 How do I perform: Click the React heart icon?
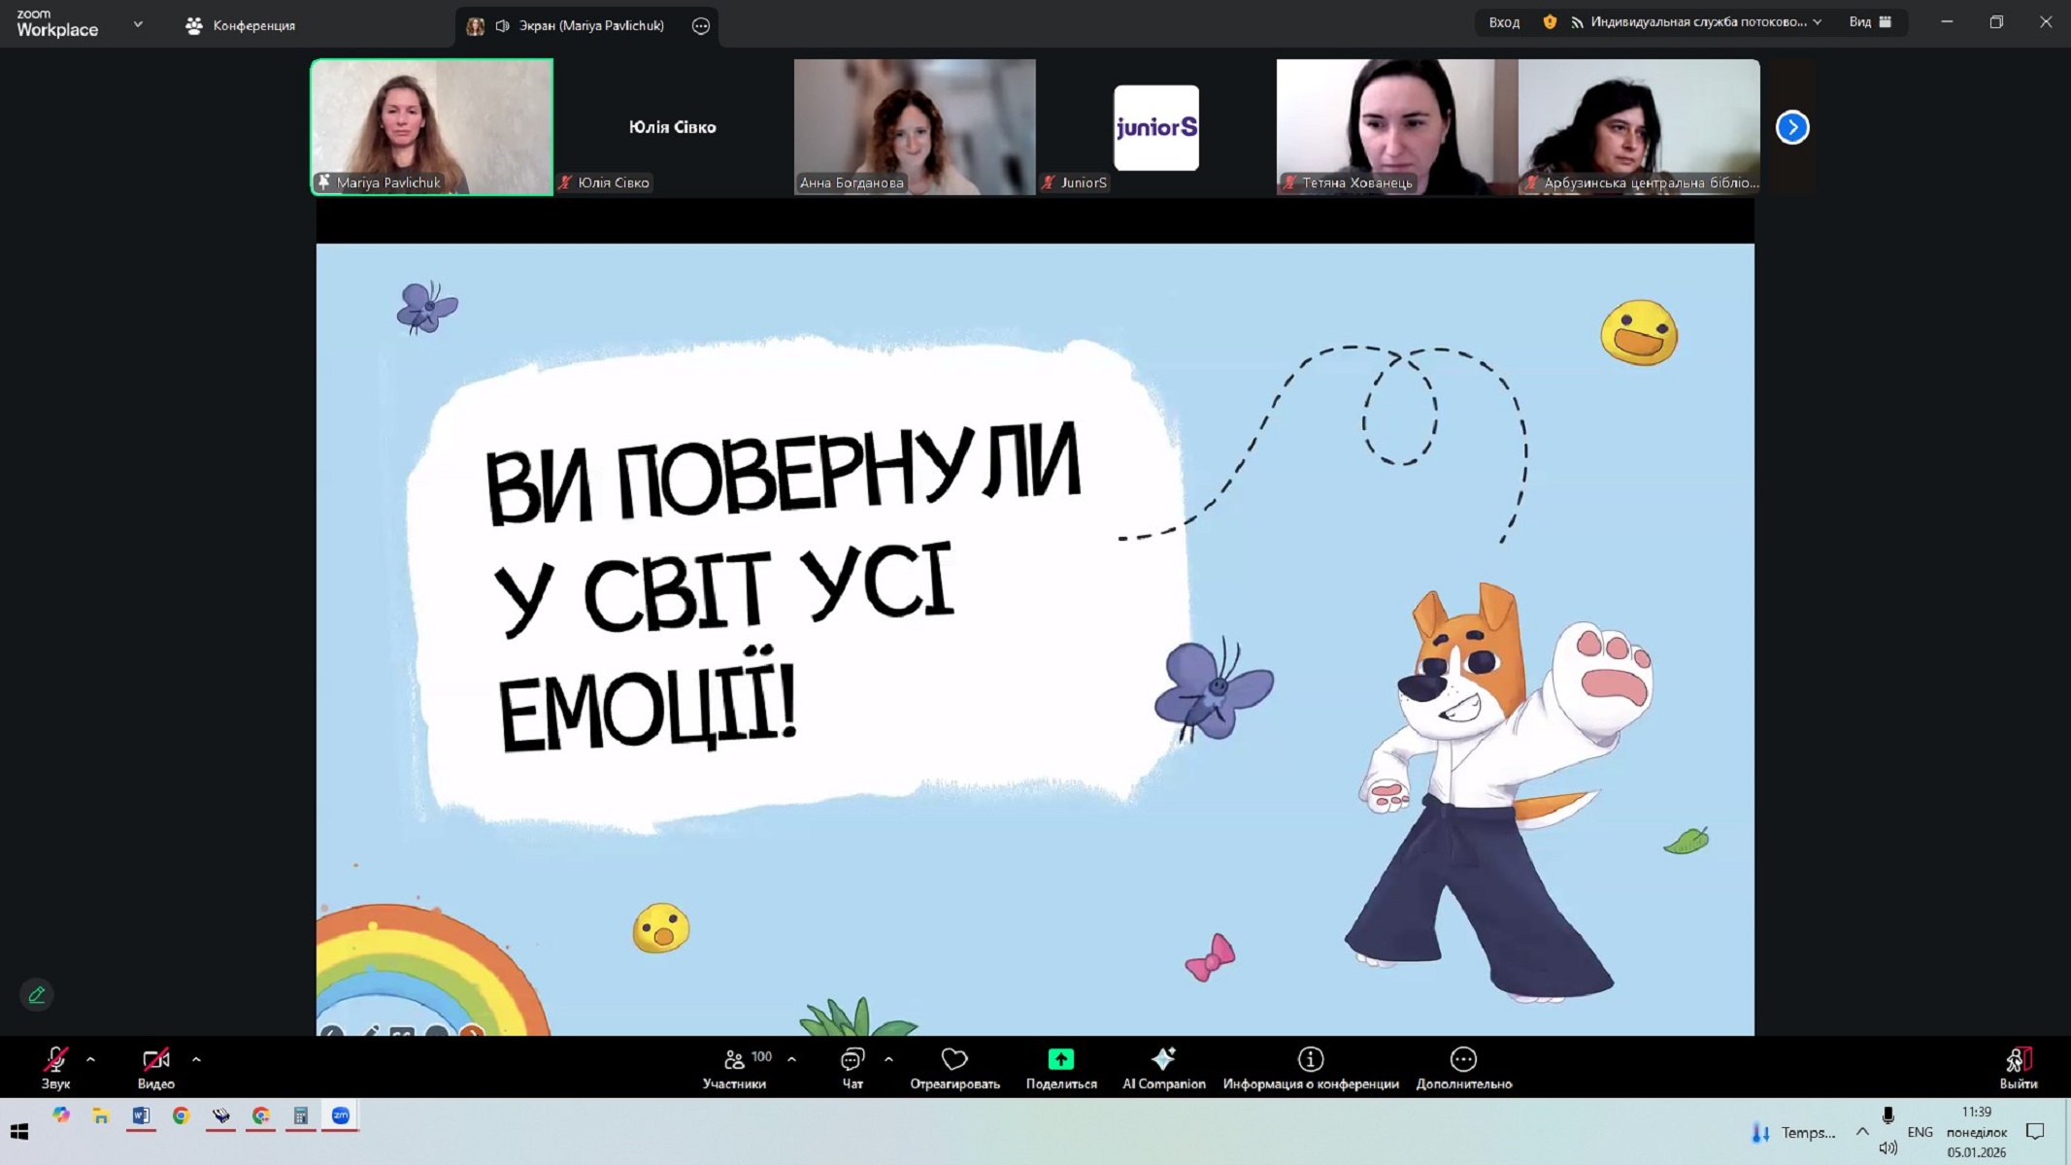954,1059
